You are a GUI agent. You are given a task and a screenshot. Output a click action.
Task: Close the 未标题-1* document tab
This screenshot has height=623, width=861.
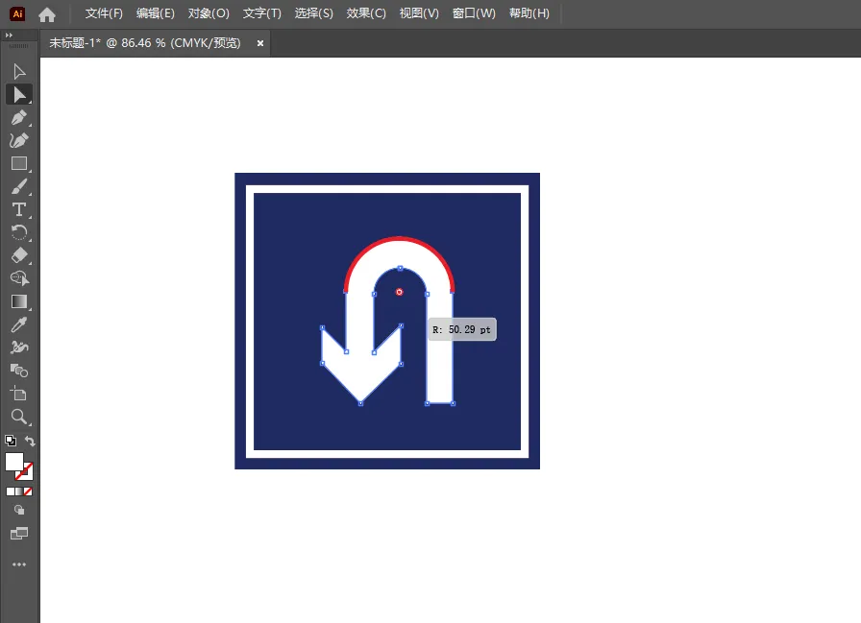(260, 43)
